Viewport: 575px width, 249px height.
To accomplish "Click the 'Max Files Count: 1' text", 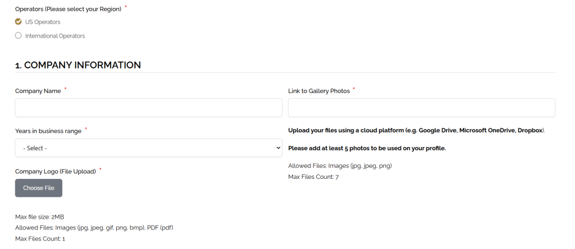I will pyautogui.click(x=40, y=239).
